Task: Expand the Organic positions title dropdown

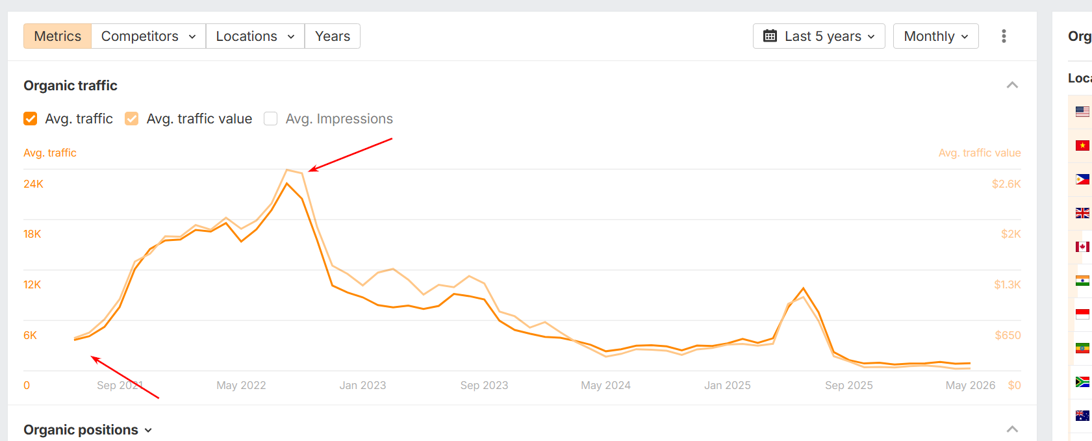Action: point(88,430)
